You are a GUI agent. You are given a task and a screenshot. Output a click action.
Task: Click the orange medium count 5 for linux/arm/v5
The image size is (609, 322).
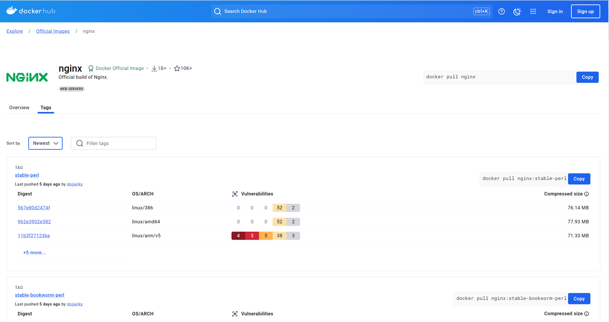[266, 235]
